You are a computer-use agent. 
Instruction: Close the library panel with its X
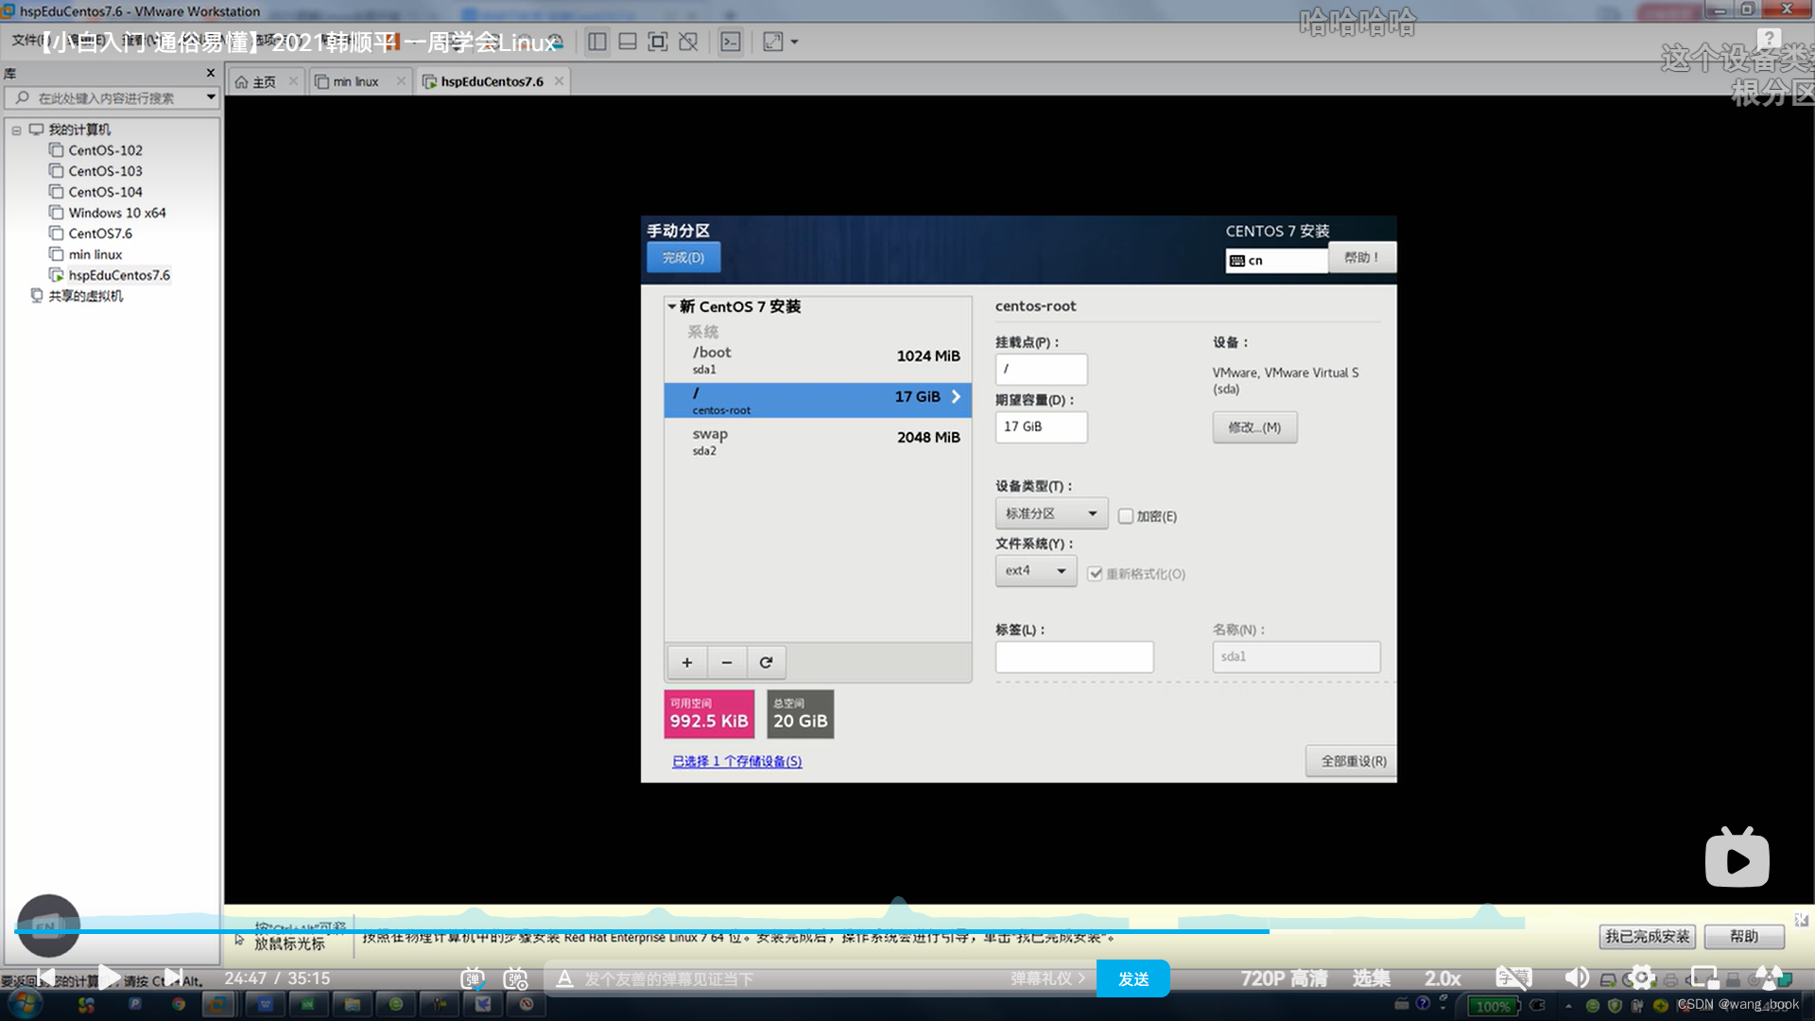tap(210, 73)
